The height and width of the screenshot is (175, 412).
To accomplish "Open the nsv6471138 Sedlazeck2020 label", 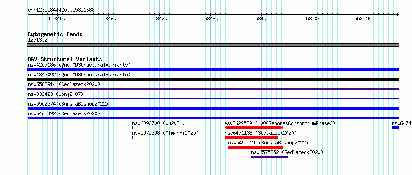I will click(x=261, y=133).
